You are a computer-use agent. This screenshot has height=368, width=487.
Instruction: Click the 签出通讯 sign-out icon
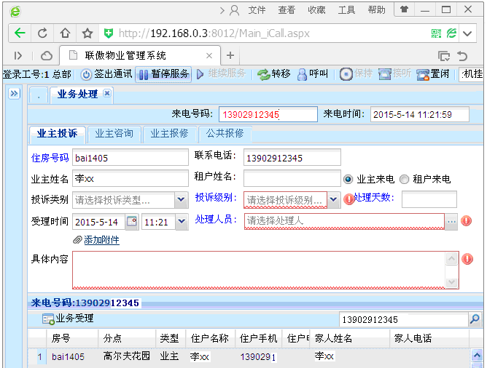tap(86, 74)
